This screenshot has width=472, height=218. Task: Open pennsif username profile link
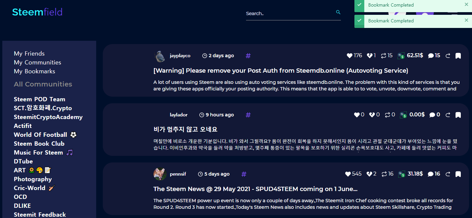pos(178,174)
